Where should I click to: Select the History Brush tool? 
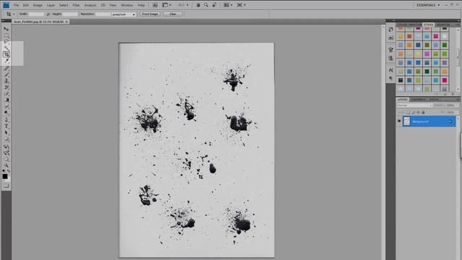6,87
